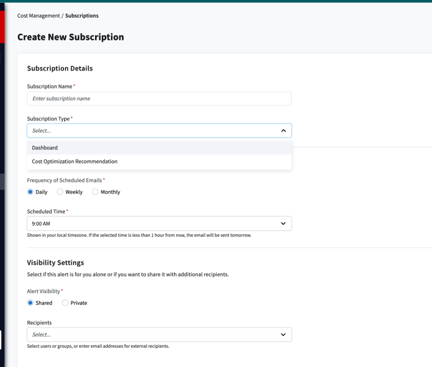
Task: Click the Create New Subscription heading
Action: click(x=71, y=37)
